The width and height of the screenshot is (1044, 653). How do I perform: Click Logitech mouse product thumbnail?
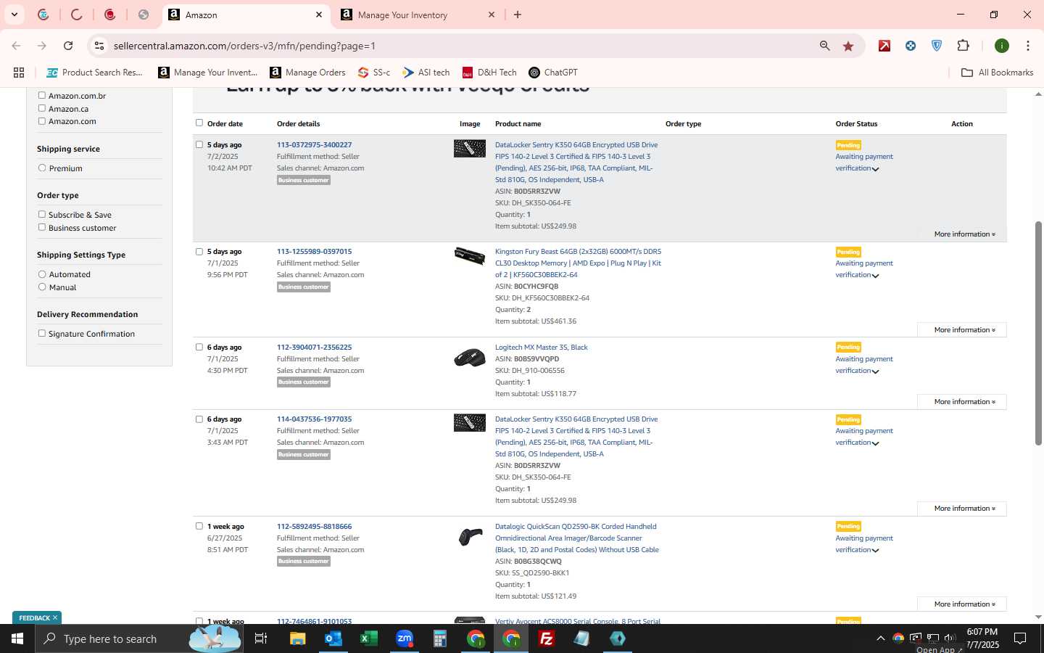click(x=470, y=358)
